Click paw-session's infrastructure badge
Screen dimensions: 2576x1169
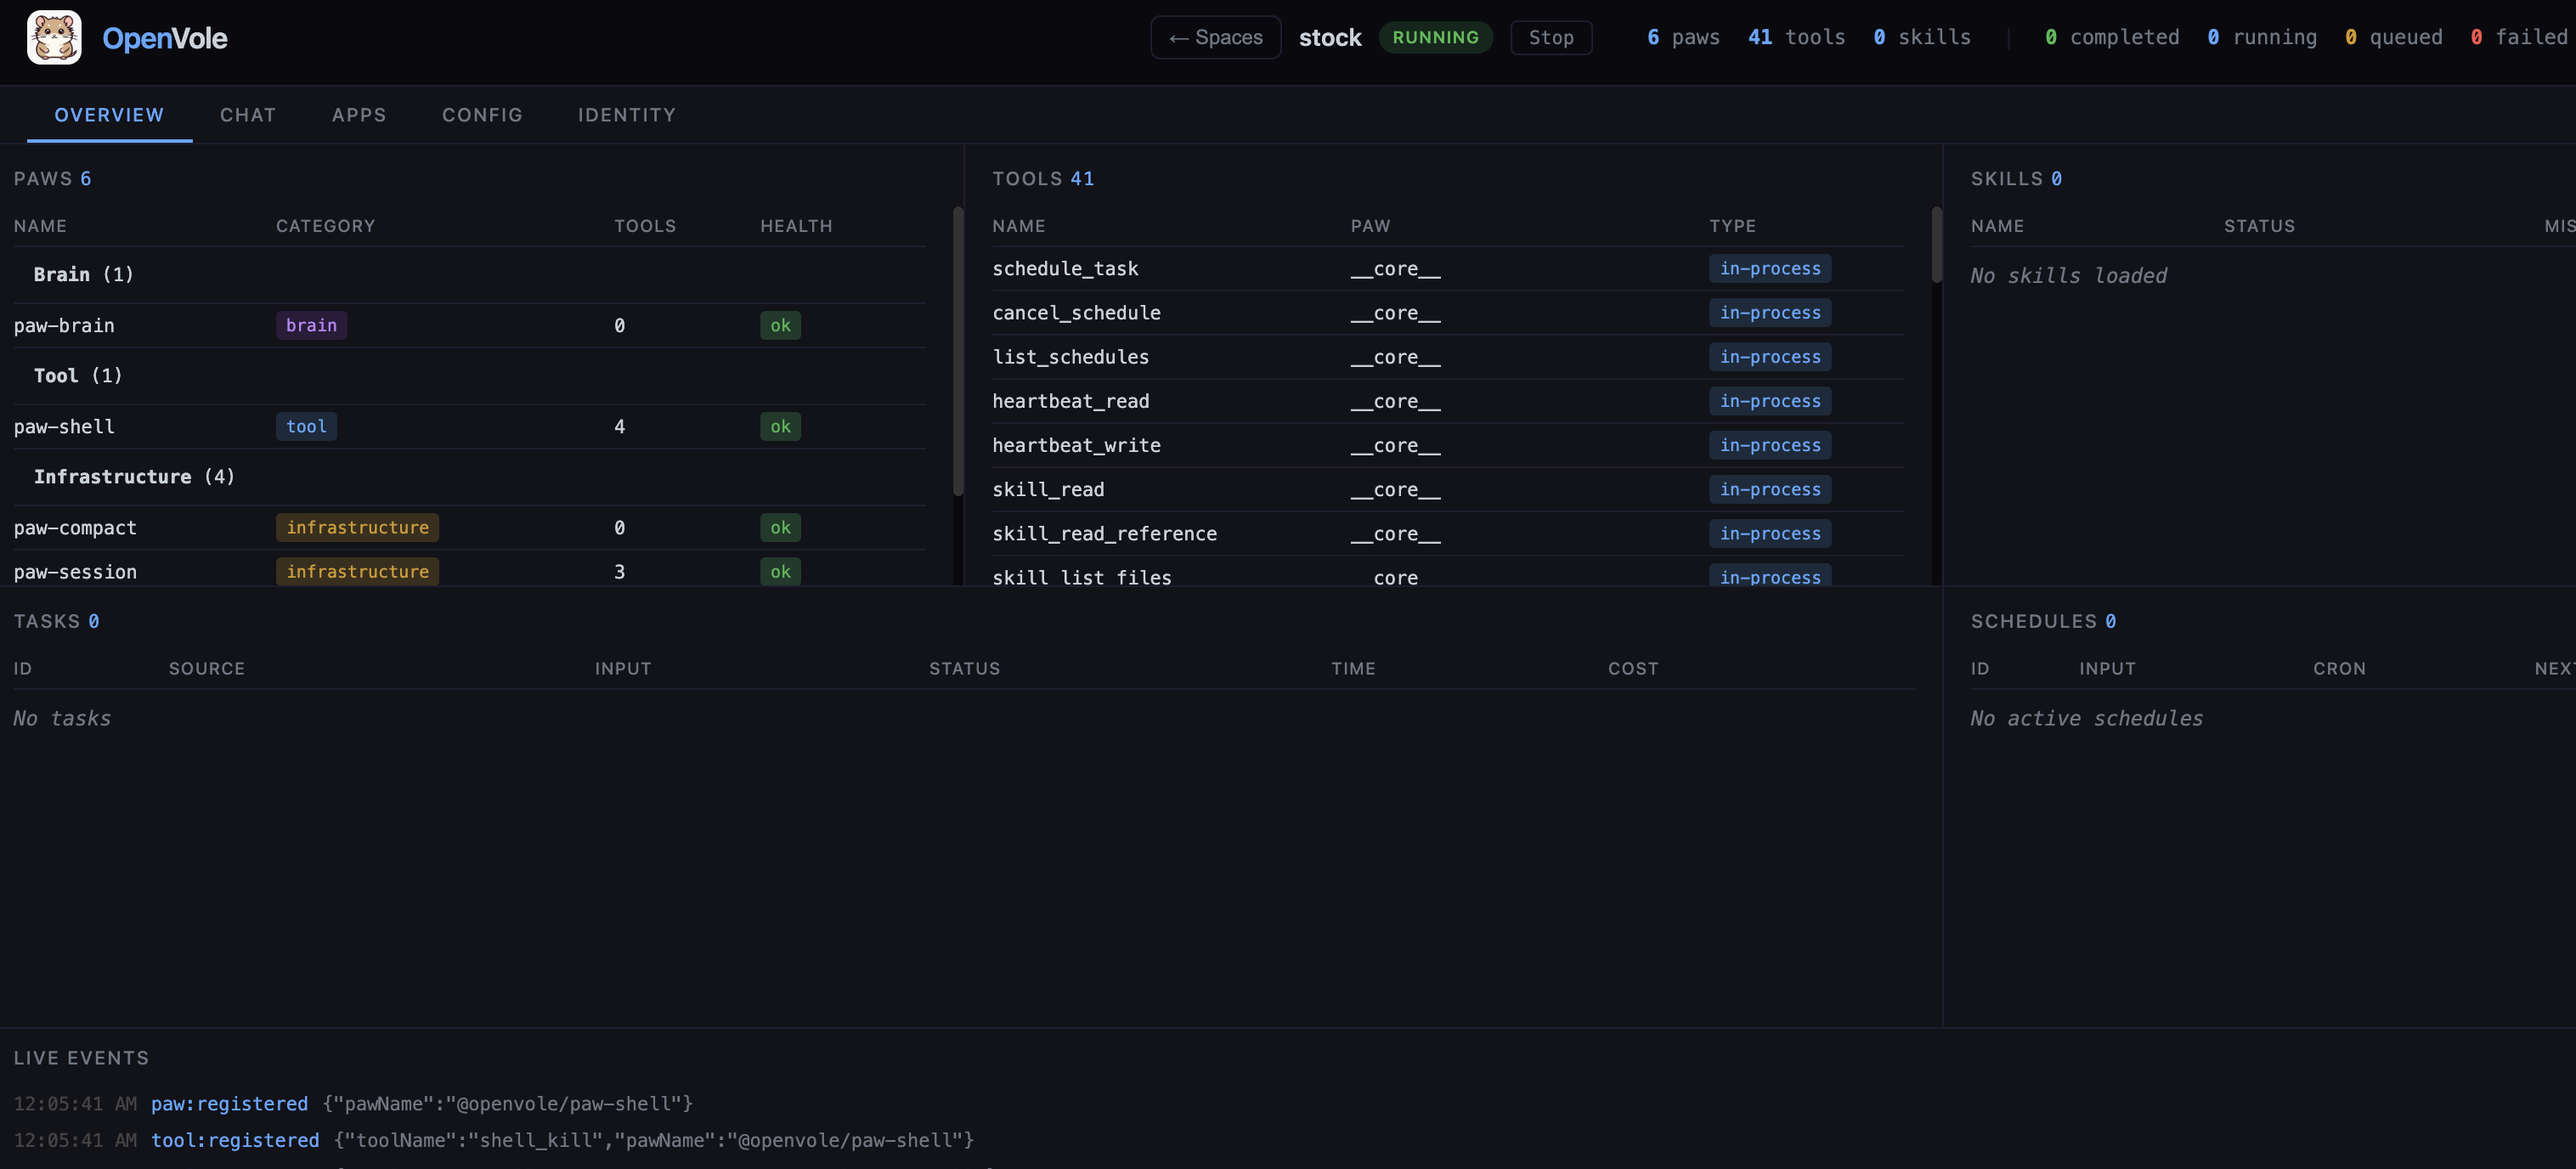(x=357, y=571)
